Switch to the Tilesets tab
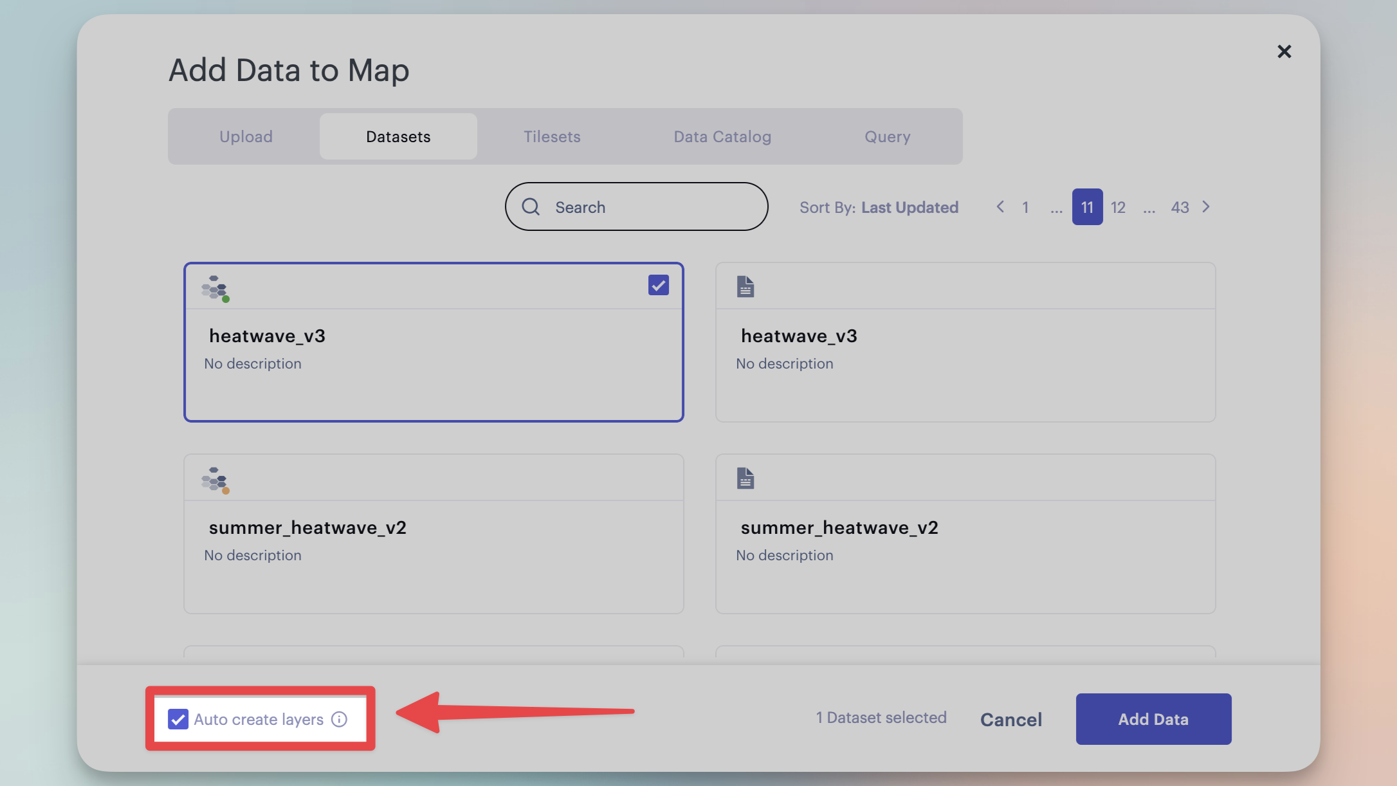 [x=552, y=136]
